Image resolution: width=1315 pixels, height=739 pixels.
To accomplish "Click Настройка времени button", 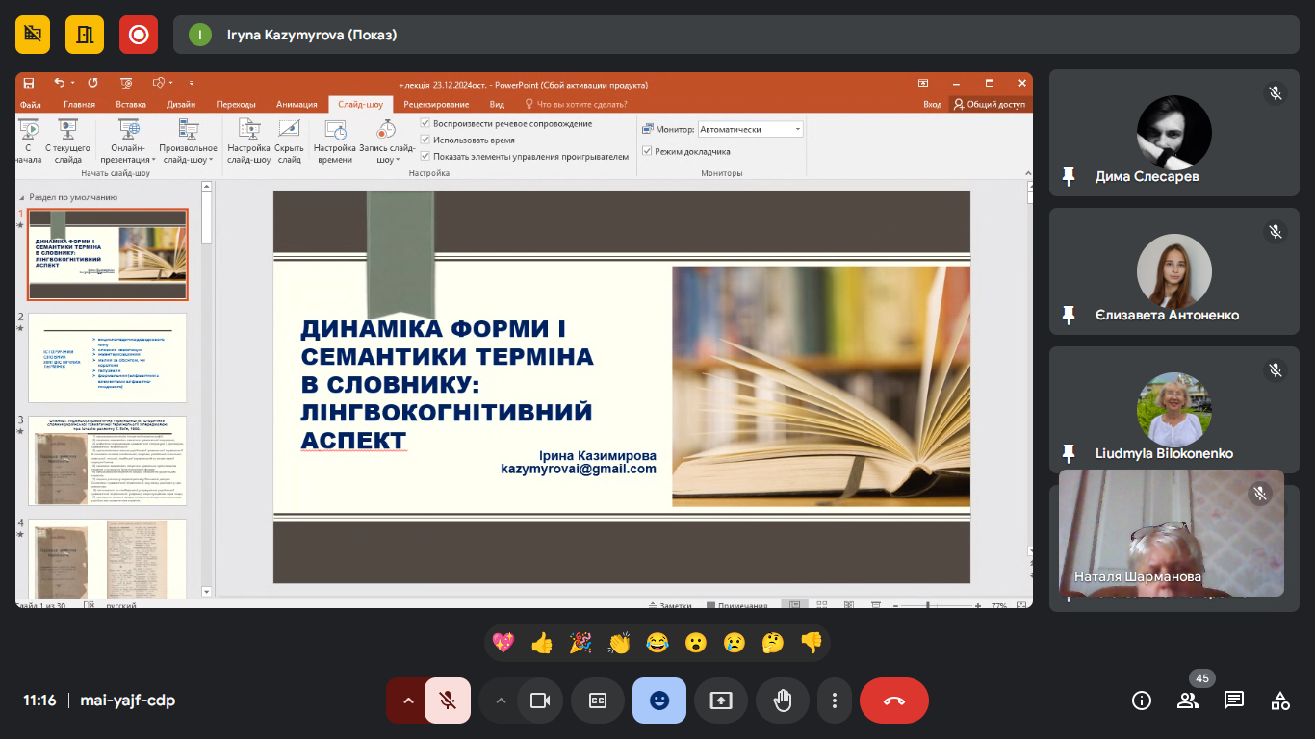I will (335, 141).
